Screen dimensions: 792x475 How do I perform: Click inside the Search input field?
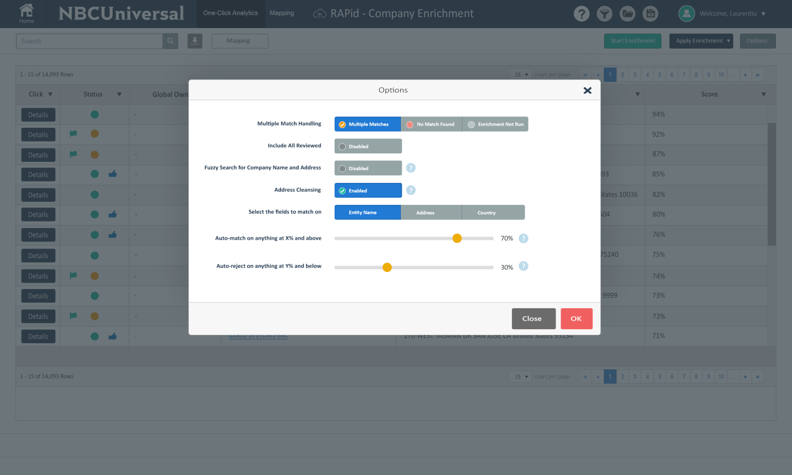click(x=89, y=41)
